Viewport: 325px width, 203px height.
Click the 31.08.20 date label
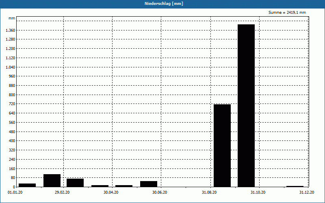coord(209,192)
